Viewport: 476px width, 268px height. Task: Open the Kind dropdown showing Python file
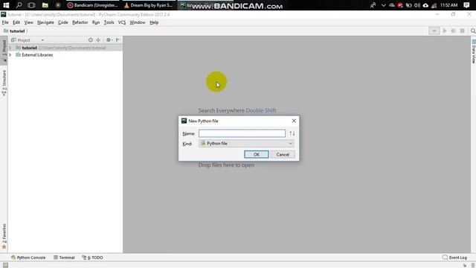pos(246,144)
